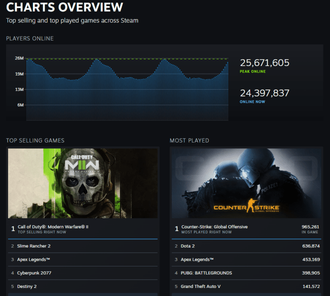Click the TOP SELLING GAMES section heading
The width and height of the screenshot is (330, 296).
pyautogui.click(x=35, y=141)
